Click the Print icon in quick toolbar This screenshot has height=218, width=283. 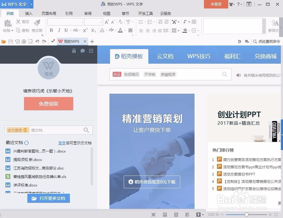(24, 42)
